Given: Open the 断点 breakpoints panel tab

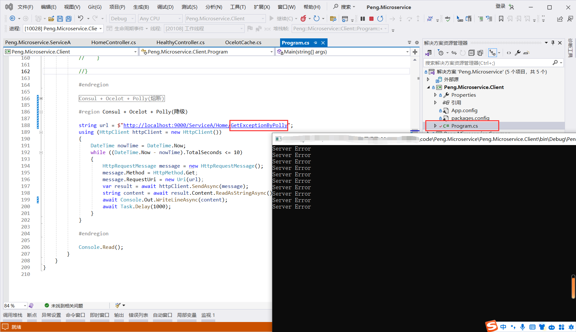Looking at the screenshot, I should (x=32, y=315).
